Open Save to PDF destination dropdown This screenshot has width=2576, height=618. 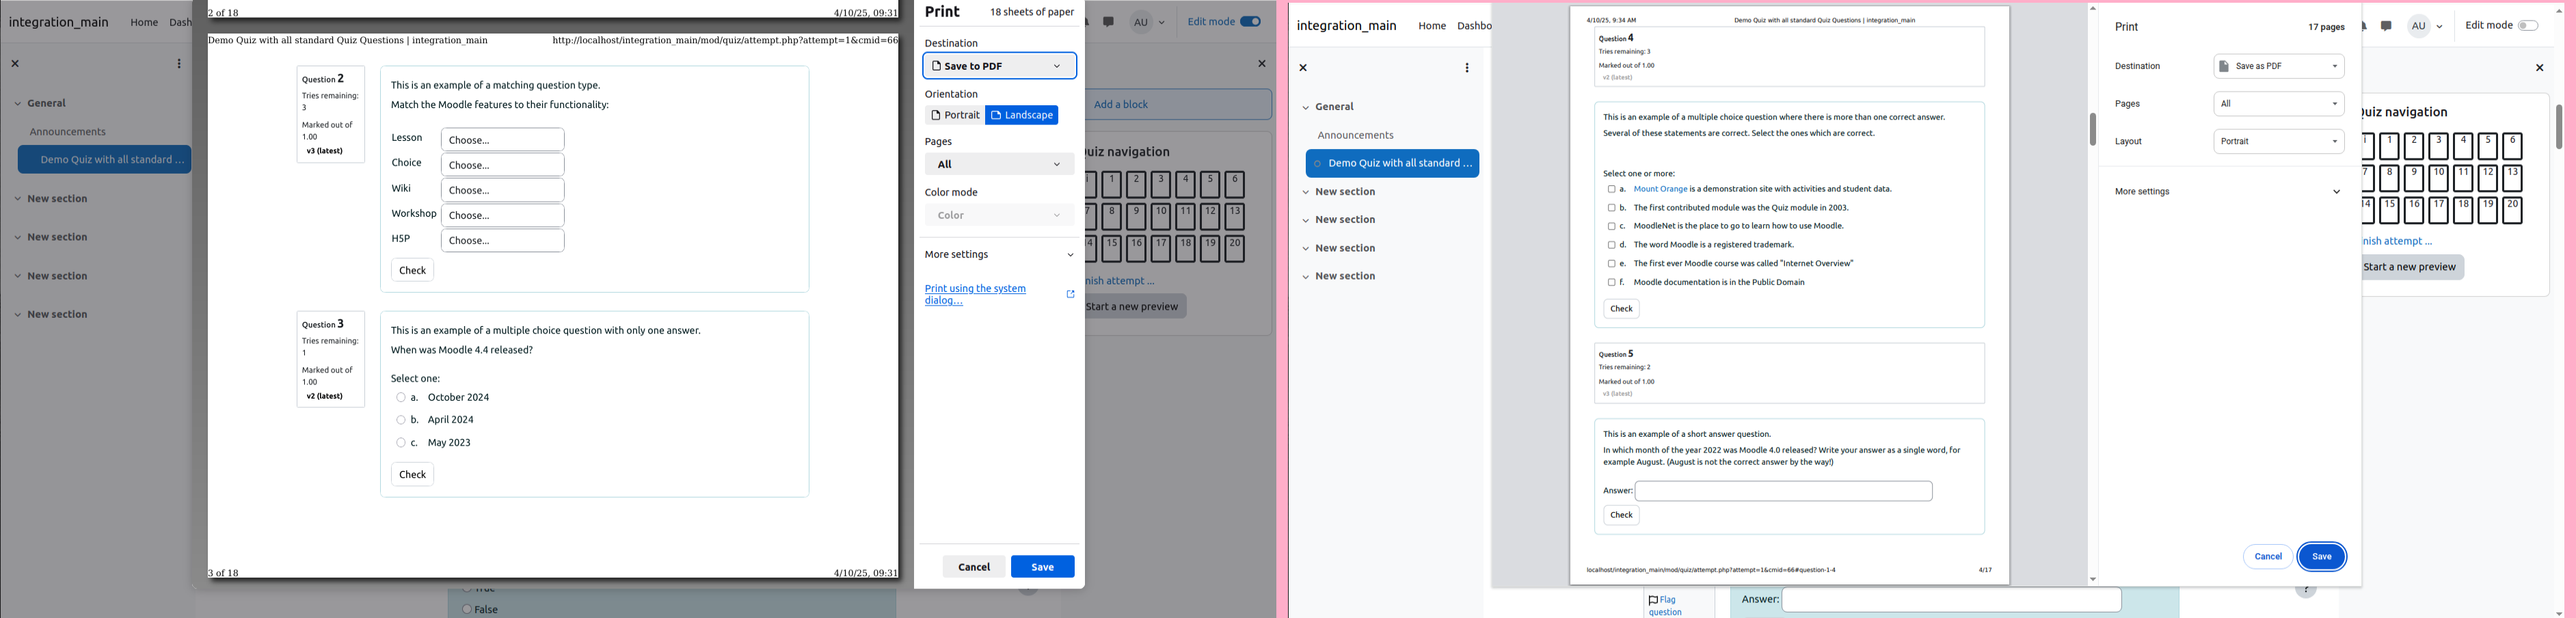point(999,66)
